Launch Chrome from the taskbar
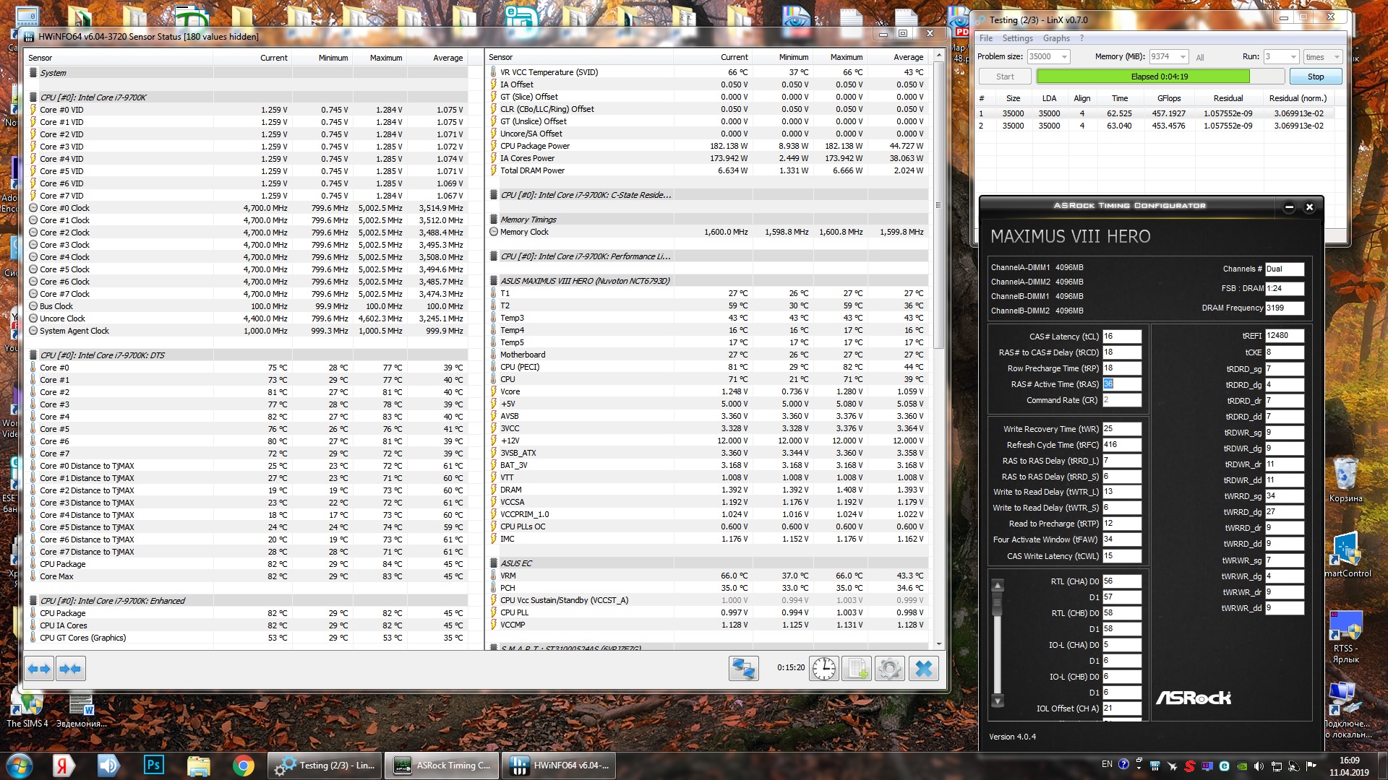This screenshot has height=780, width=1388. (244, 765)
